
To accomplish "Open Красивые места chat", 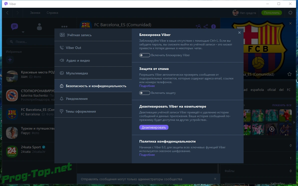I will point(28,76).
